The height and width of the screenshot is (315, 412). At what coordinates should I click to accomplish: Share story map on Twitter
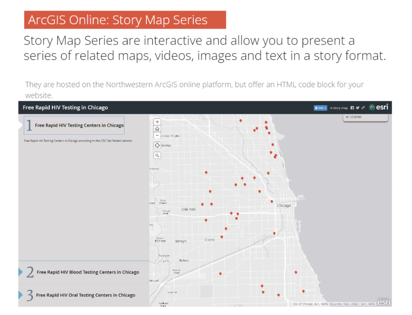[x=357, y=108]
